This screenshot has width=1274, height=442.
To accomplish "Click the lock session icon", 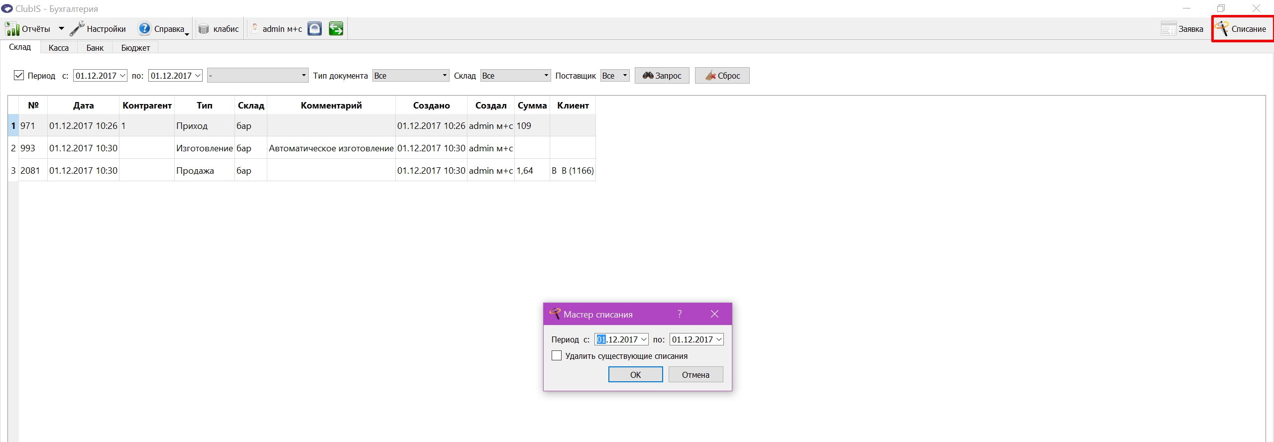I will click(x=315, y=29).
